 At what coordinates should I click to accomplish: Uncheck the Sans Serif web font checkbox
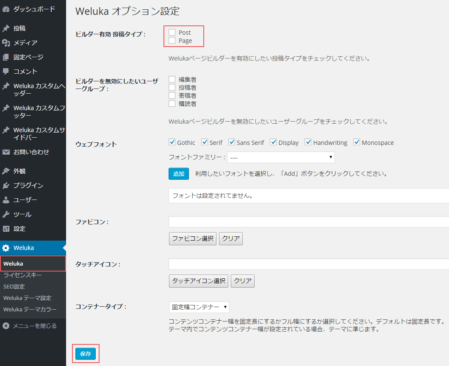pyautogui.click(x=232, y=142)
